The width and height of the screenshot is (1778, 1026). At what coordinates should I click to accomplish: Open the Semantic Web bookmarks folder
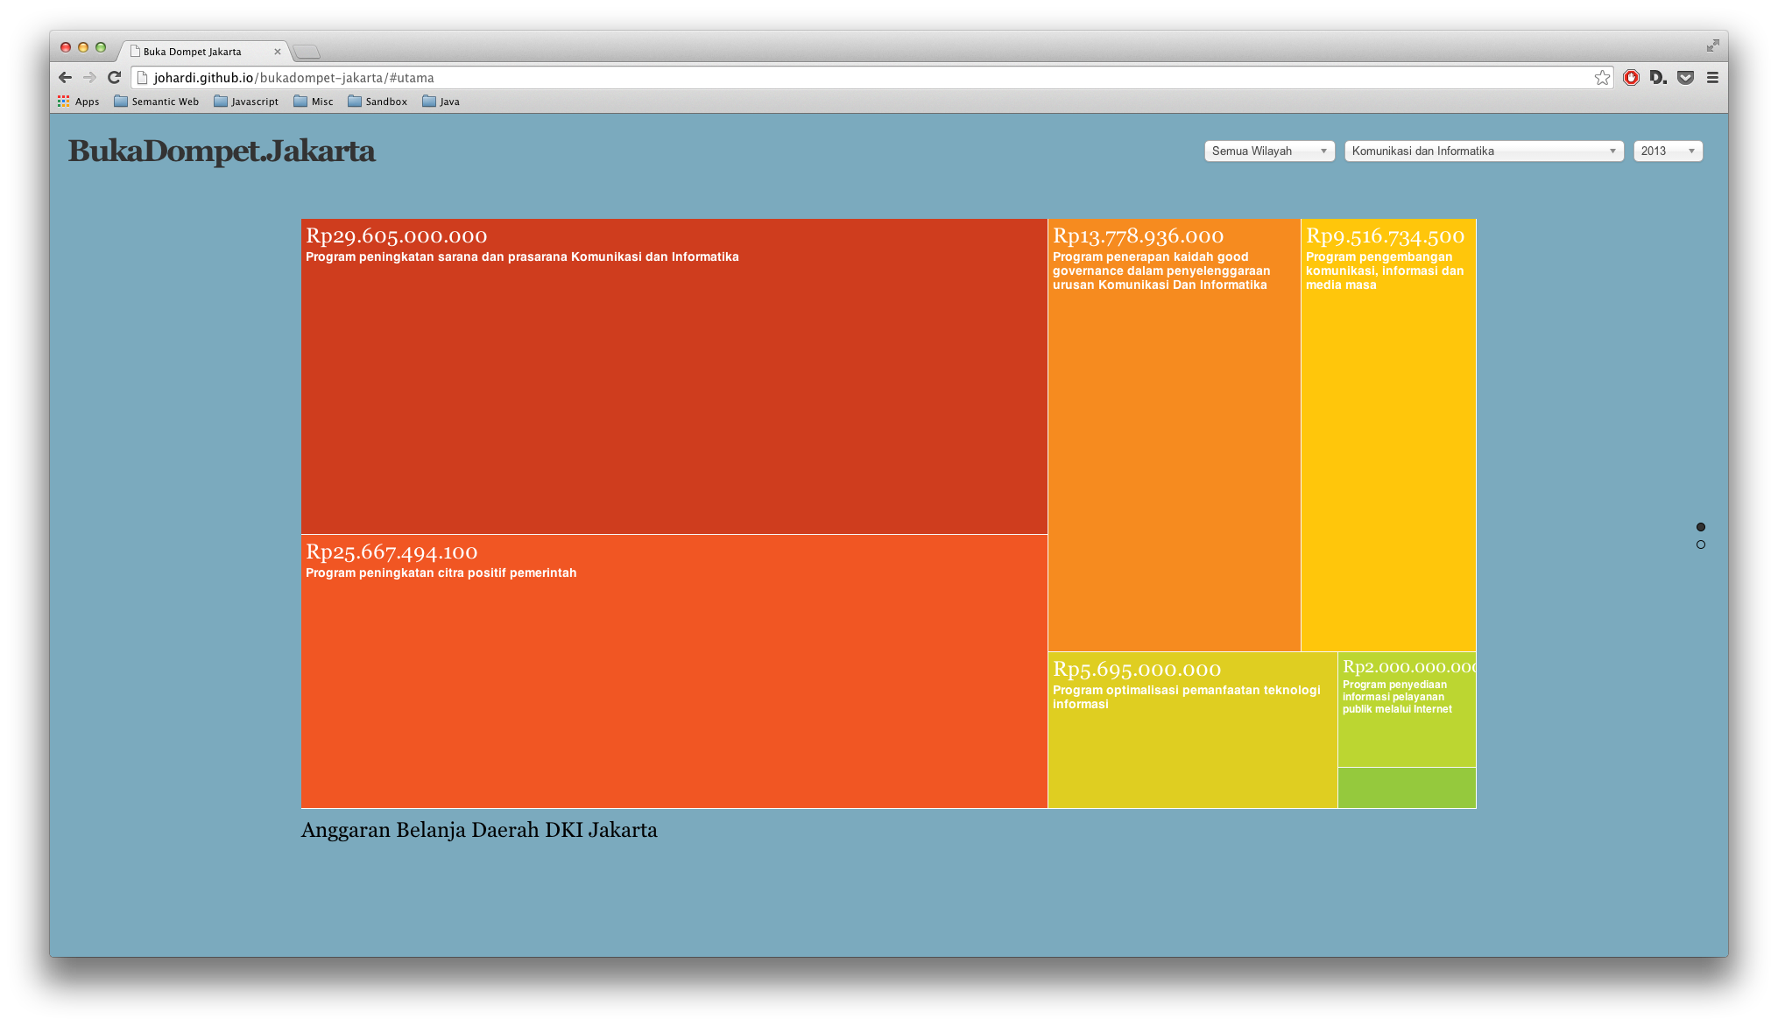click(x=157, y=102)
